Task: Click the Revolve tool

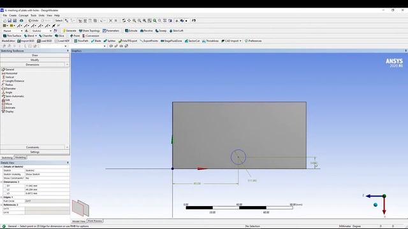Action: point(147,31)
